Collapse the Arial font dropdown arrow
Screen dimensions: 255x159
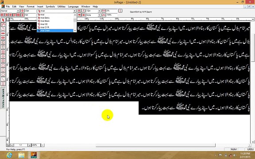click(x=75, y=11)
